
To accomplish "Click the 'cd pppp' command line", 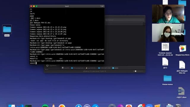I will 51,43.
